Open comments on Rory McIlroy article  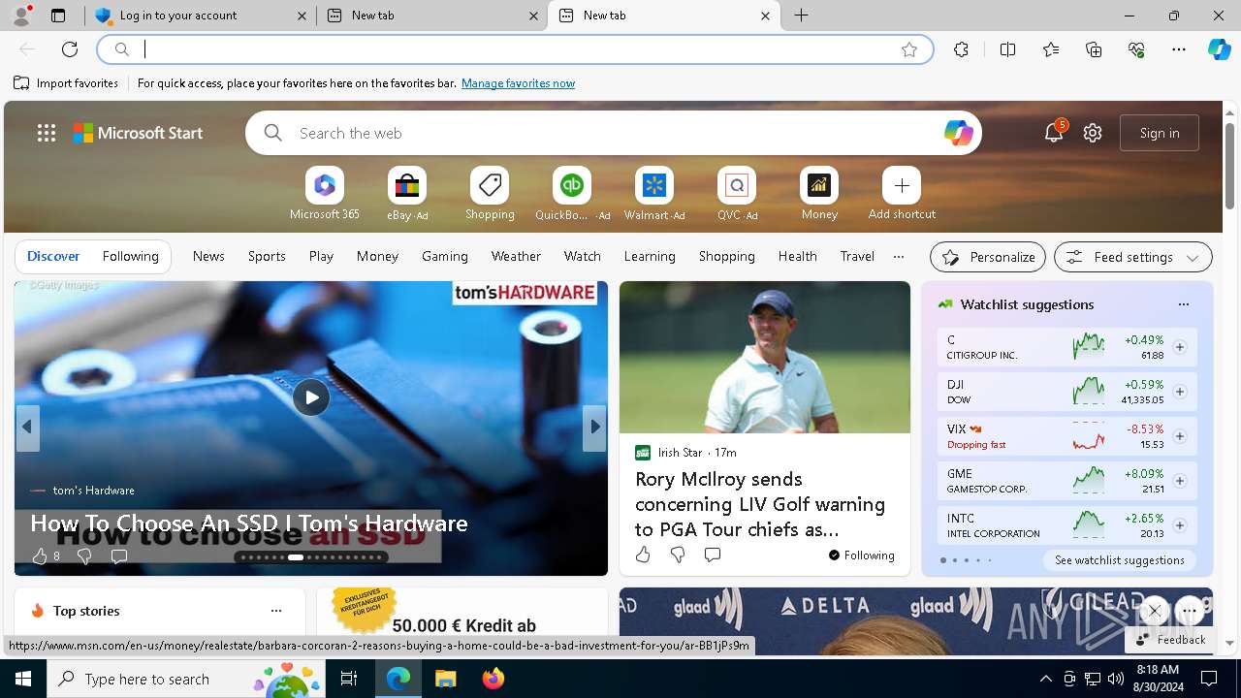713,555
